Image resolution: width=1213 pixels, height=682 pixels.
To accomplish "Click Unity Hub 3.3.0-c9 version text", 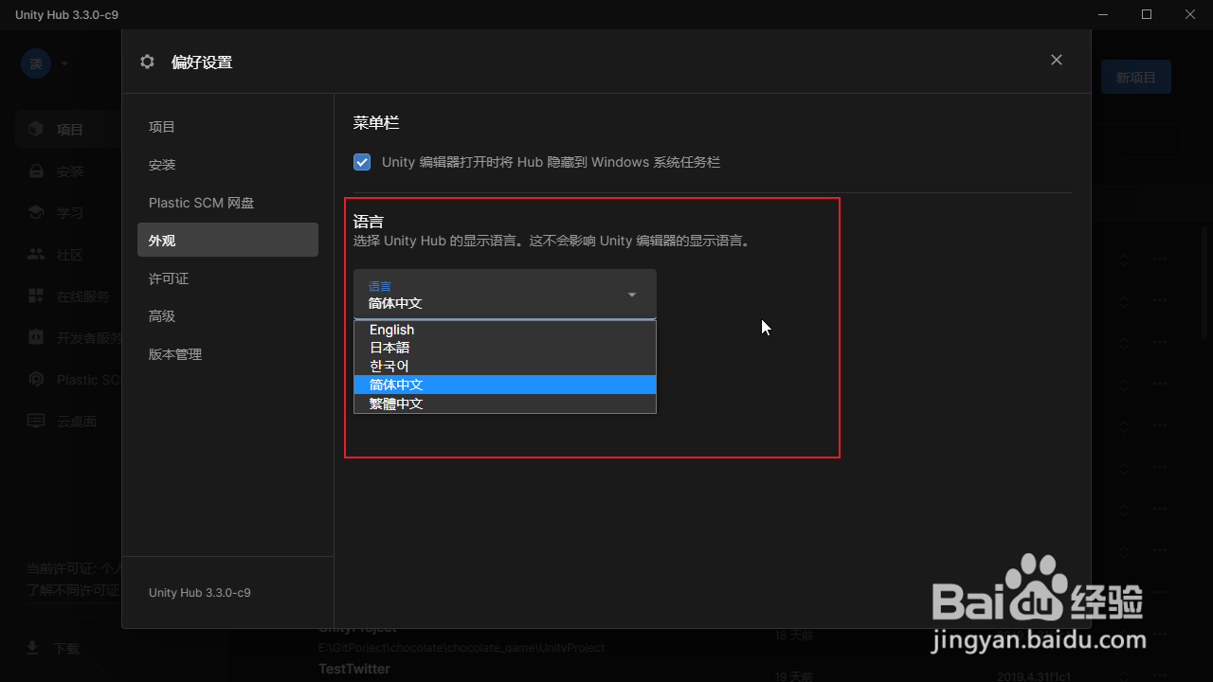I will tap(200, 593).
